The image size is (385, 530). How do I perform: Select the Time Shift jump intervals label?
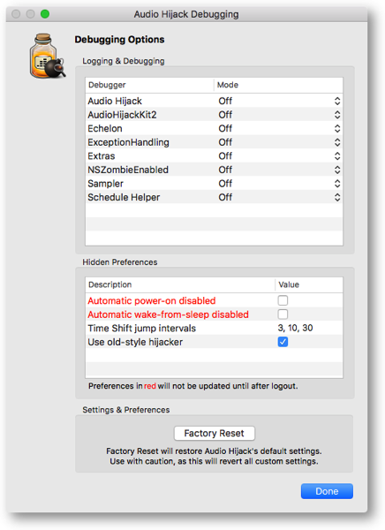coord(141,329)
